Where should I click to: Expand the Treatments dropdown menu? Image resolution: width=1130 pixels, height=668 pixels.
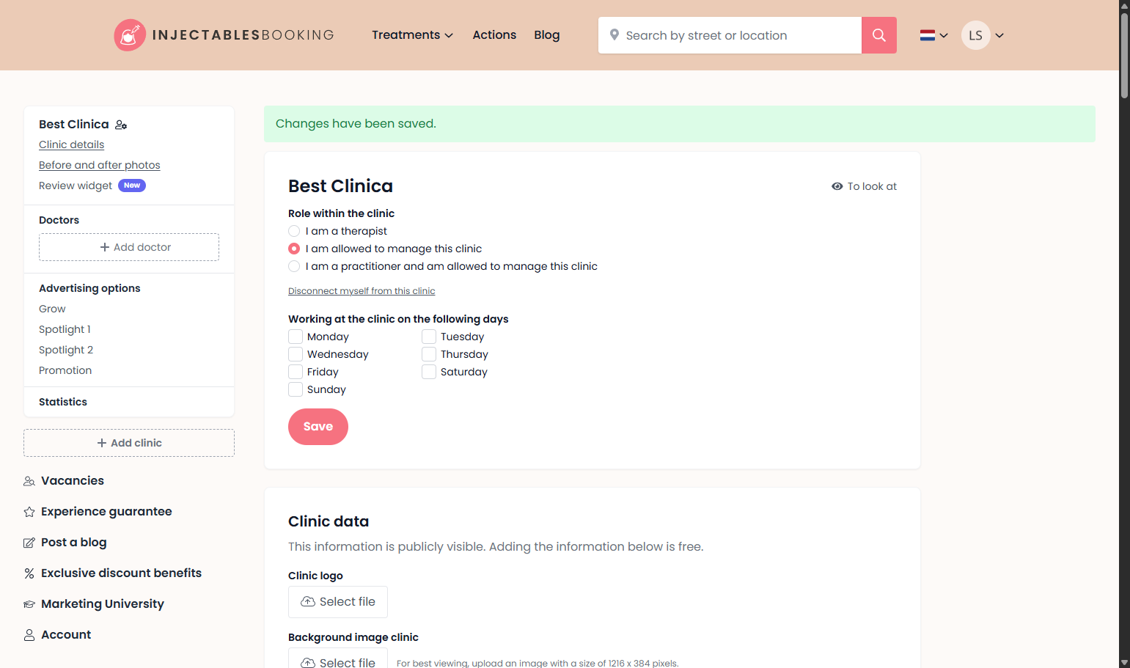[x=412, y=35]
